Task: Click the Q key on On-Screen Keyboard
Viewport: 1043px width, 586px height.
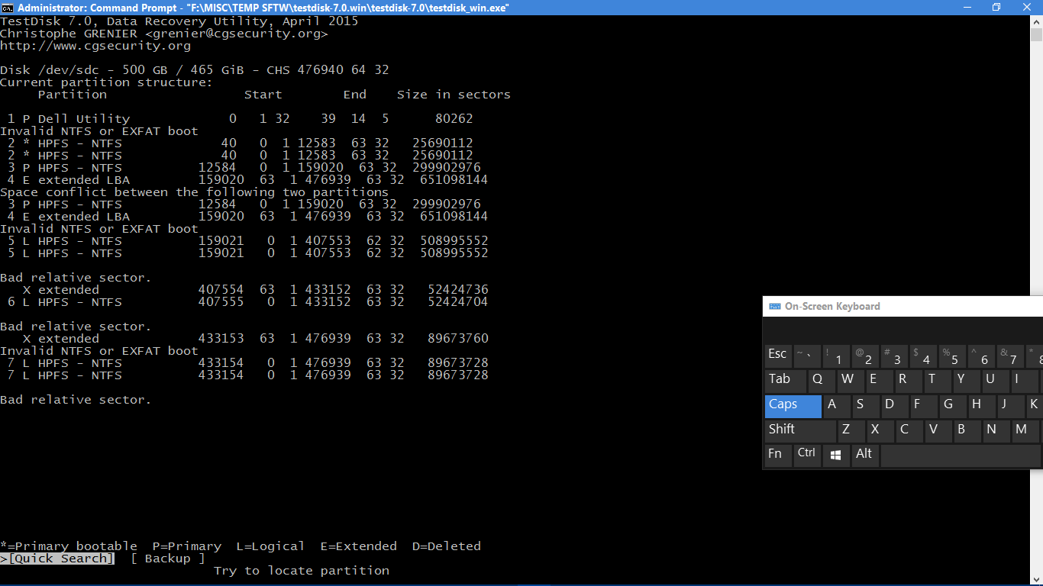Action: tap(822, 381)
